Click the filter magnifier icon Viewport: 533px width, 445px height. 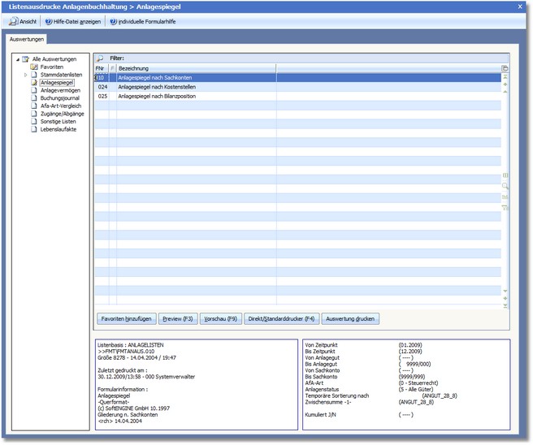(100, 58)
